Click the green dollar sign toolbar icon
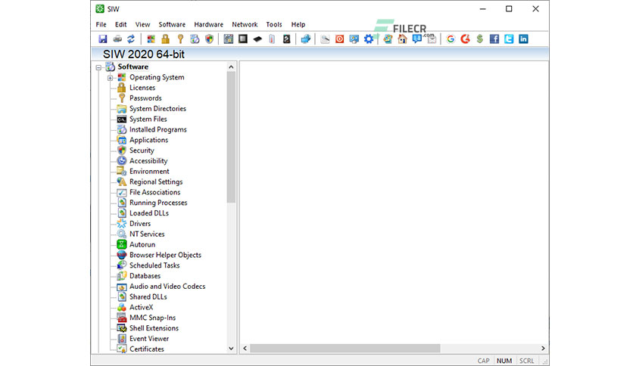The width and height of the screenshot is (633, 366). click(479, 39)
